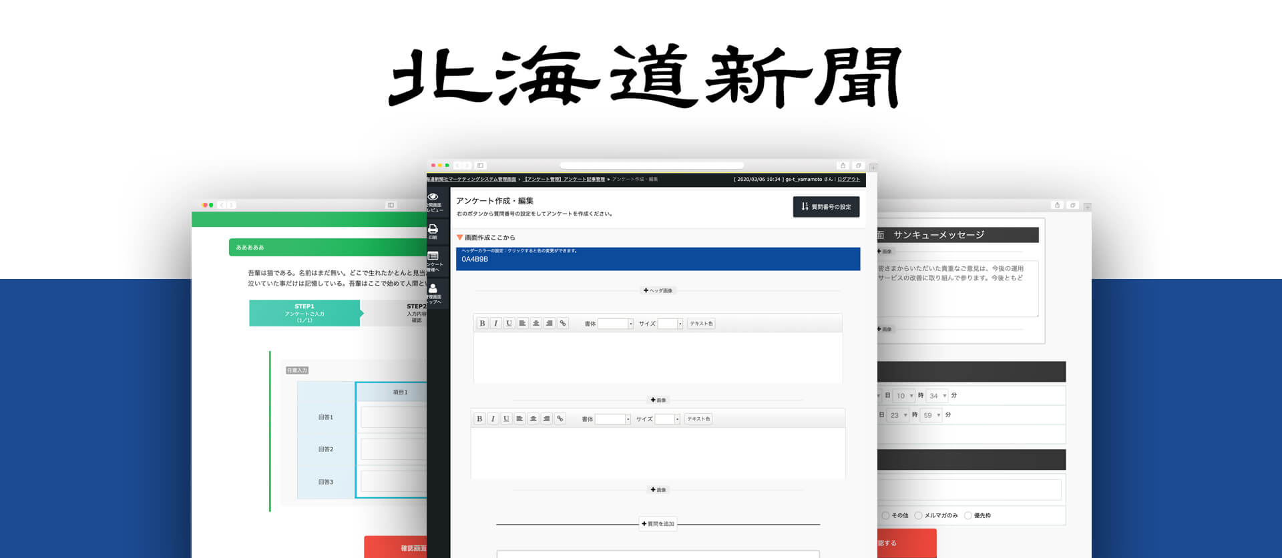This screenshot has width=1282, height=558.
Task: Click back arrow in center browser window
Action: coord(458,166)
